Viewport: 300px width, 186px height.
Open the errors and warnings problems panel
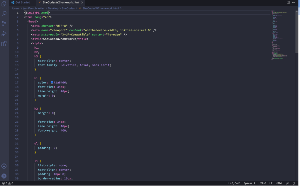coord(8,183)
